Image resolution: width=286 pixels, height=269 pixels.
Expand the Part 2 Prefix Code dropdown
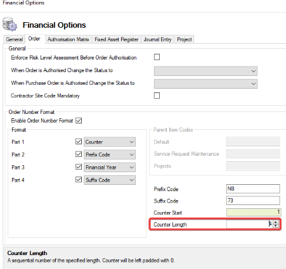110,154
